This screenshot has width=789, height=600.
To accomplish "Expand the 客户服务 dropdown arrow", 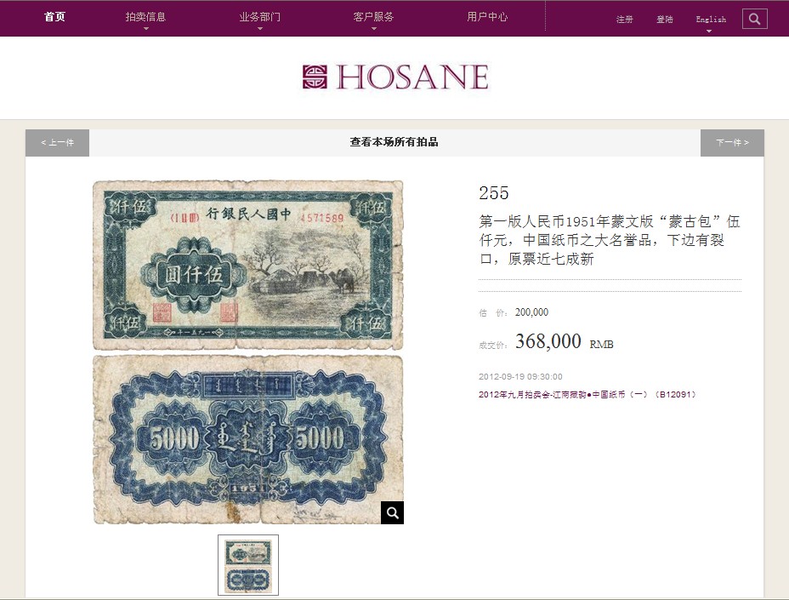I will pos(374,29).
